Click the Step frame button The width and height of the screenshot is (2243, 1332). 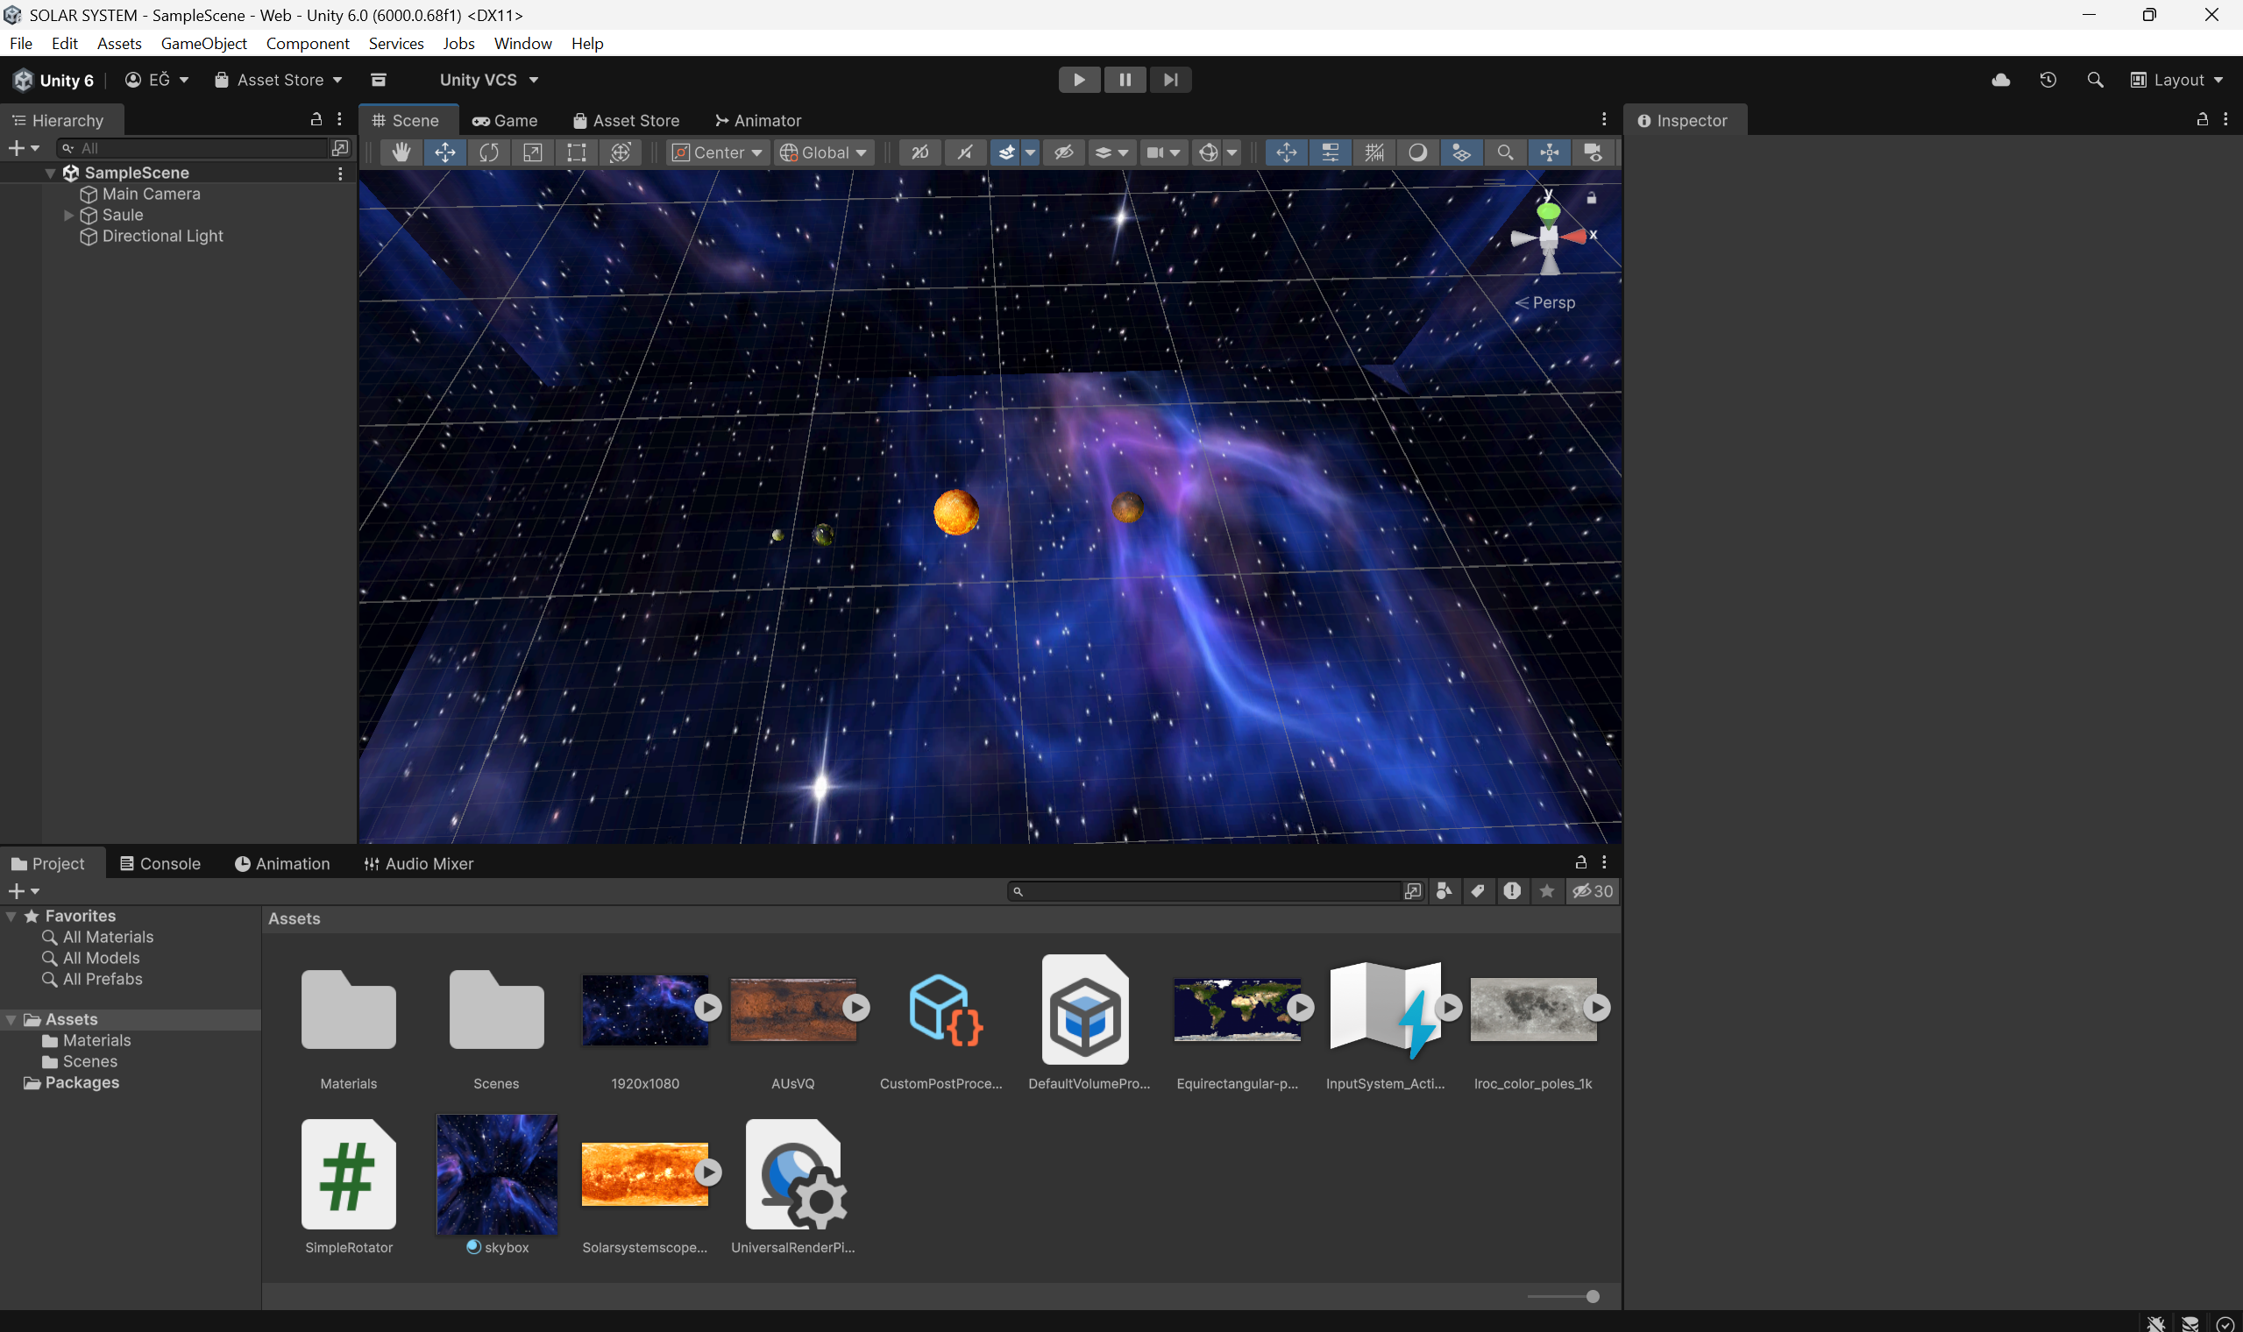click(x=1170, y=80)
